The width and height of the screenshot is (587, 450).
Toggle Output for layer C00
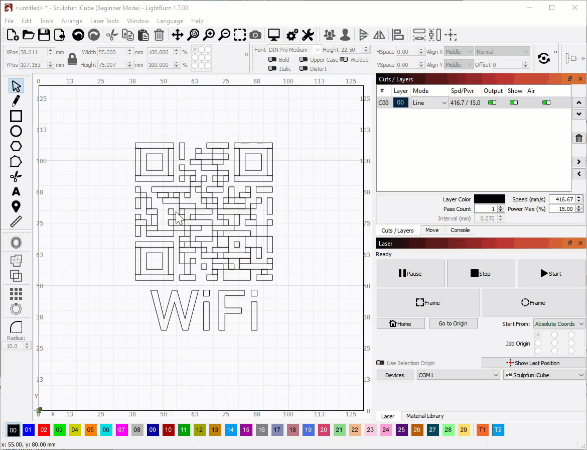point(492,102)
